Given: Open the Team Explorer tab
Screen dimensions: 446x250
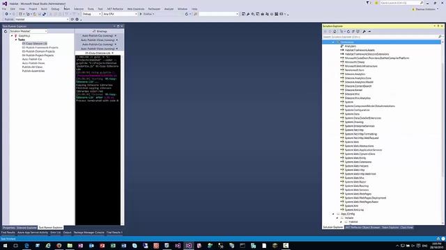Looking at the screenshot, I should pyautogui.click(x=390, y=227).
